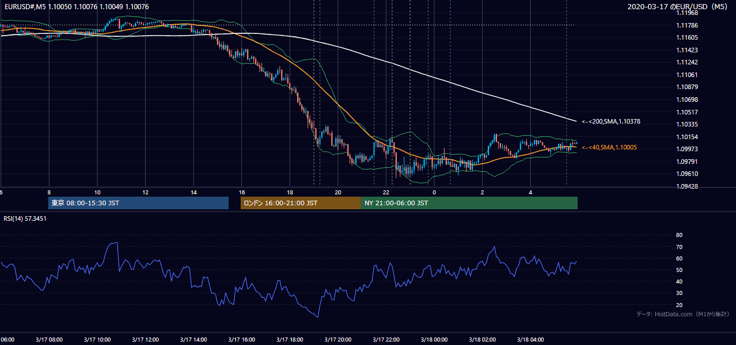The height and width of the screenshot is (345, 736).
Task: Click bottom time label 3/17 16:00
Action: (x=242, y=339)
